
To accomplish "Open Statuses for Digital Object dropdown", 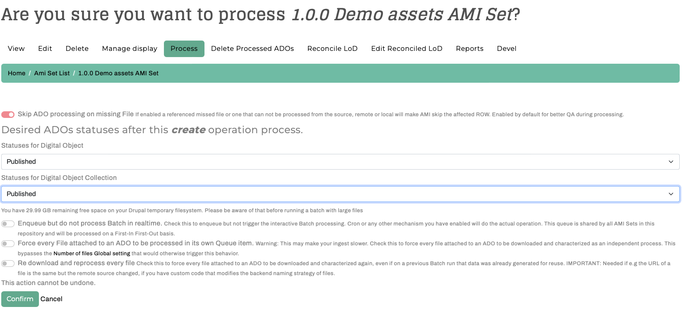I will click(340, 162).
